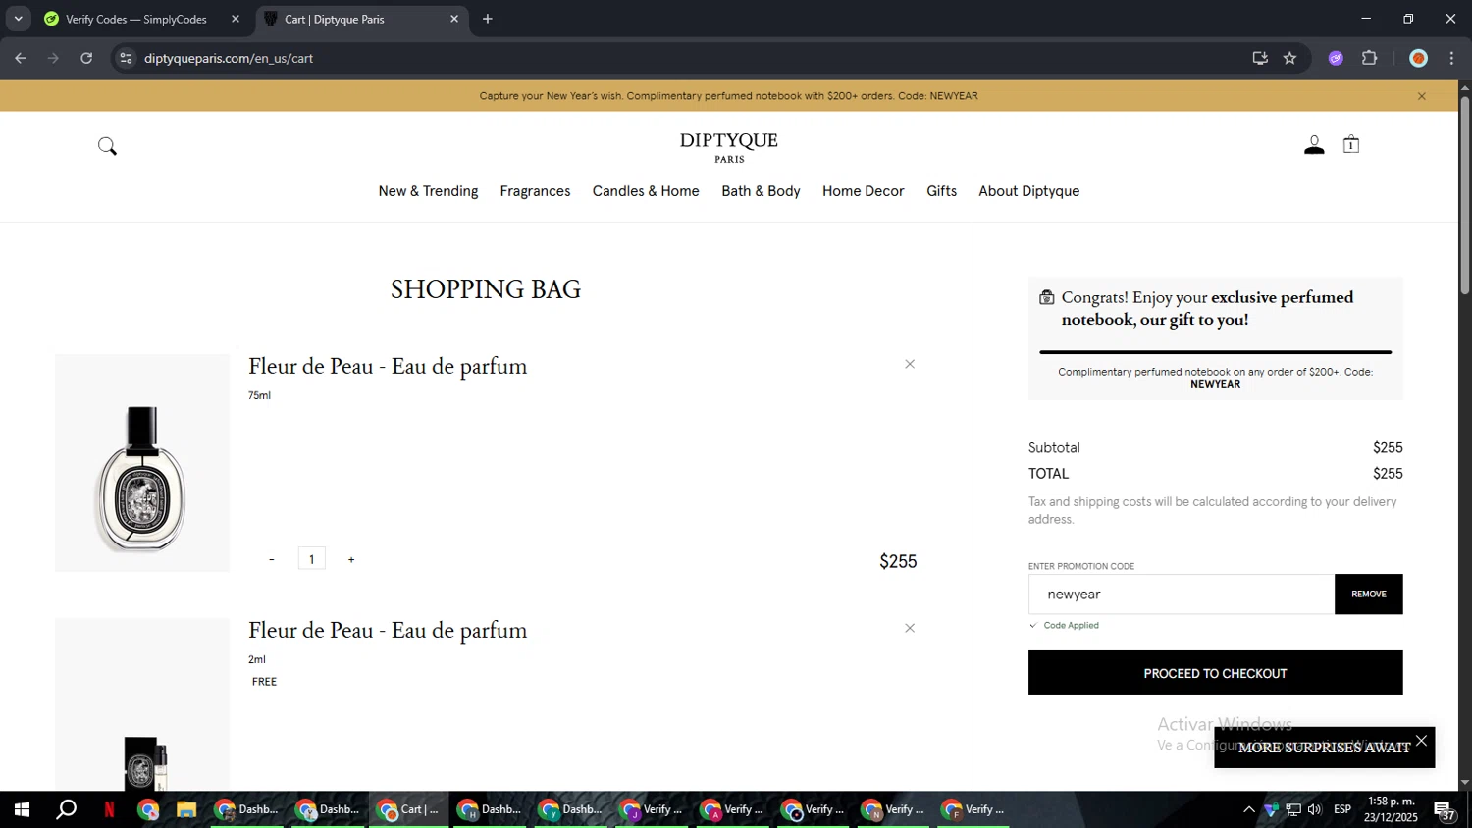Screen dimensions: 1472x828
Task: Click the gift progress bar
Action: [1215, 351]
